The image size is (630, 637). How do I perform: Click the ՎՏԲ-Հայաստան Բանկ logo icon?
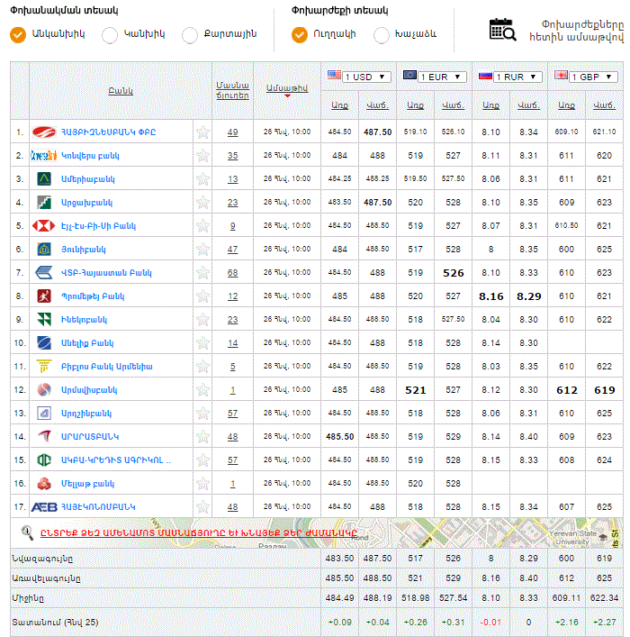point(44,272)
